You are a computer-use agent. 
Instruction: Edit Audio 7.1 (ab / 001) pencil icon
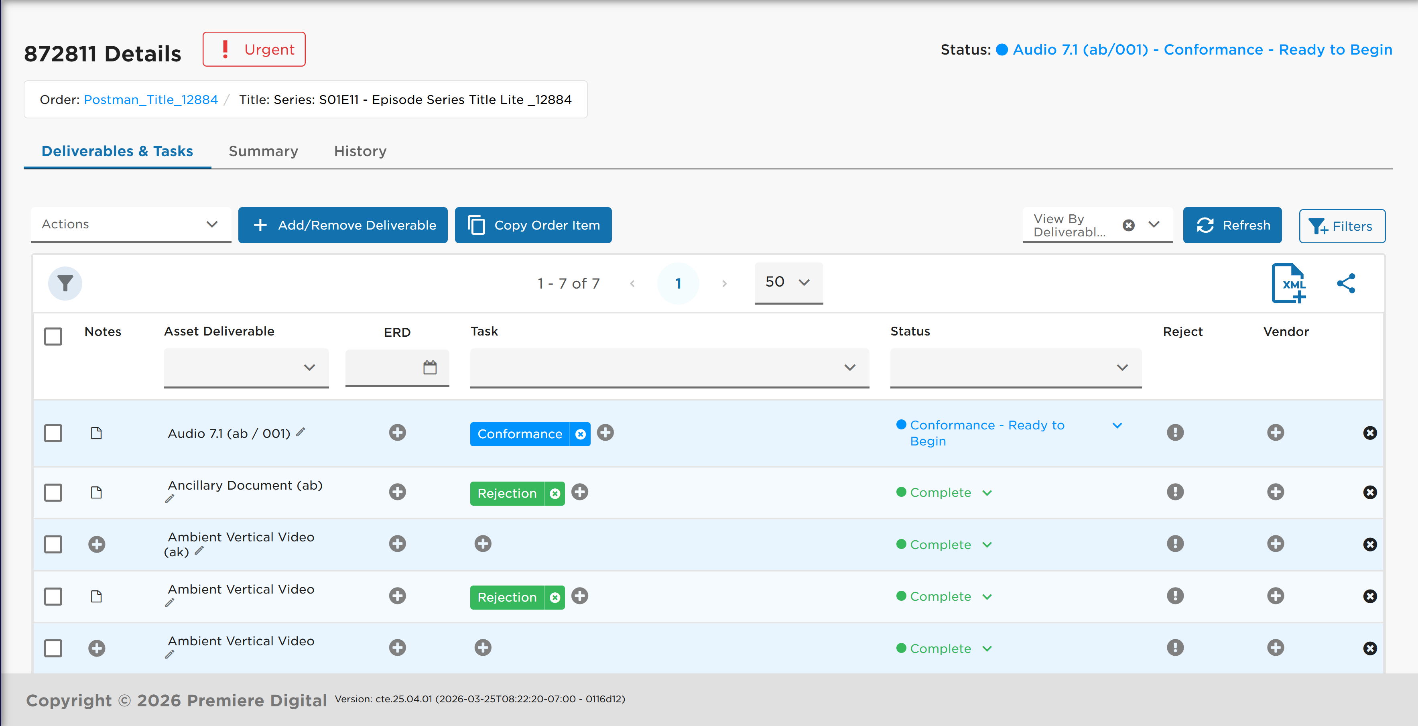pyautogui.click(x=301, y=432)
